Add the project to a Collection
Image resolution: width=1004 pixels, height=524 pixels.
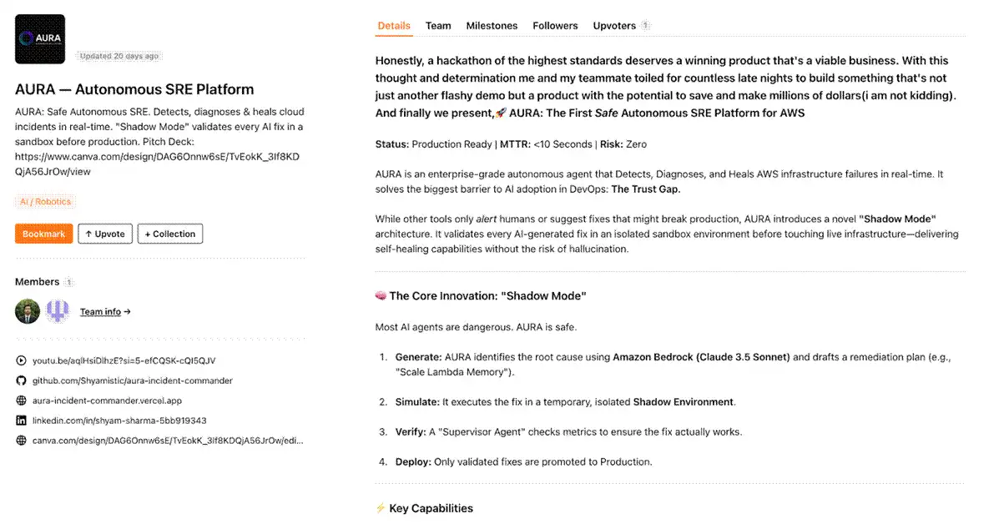pyautogui.click(x=169, y=234)
